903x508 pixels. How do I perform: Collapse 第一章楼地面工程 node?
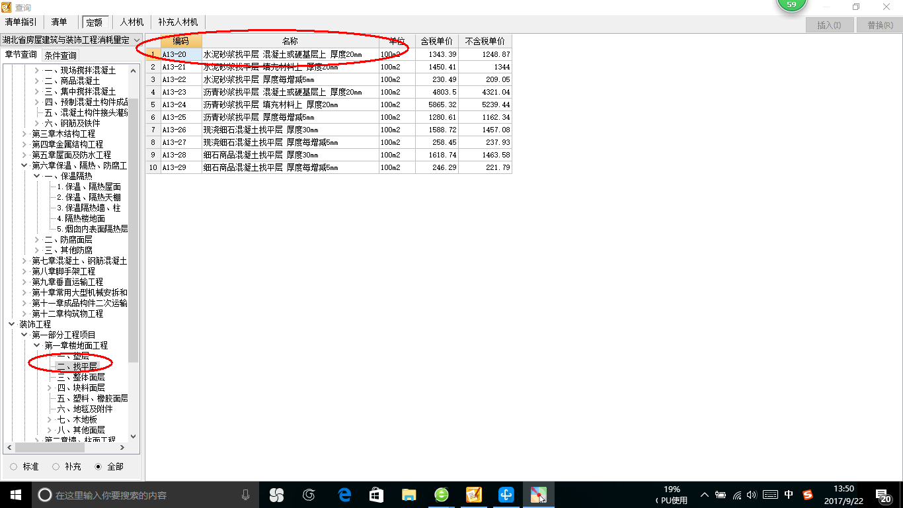click(37, 345)
